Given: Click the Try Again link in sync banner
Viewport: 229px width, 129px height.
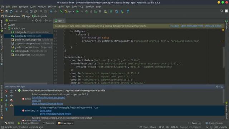Looking at the screenshot, I should tap(174, 26).
